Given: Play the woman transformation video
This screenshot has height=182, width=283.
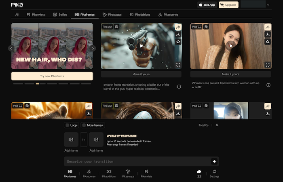Looking at the screenshot, I should point(231,46).
